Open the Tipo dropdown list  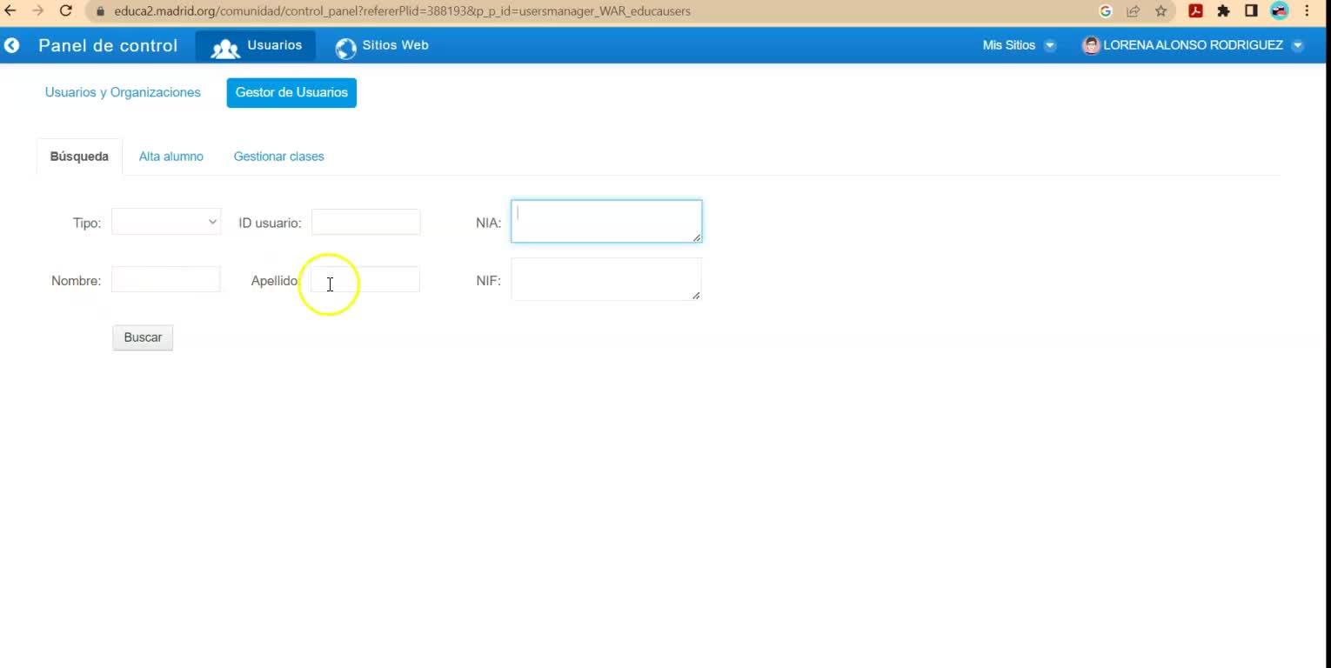coord(166,222)
